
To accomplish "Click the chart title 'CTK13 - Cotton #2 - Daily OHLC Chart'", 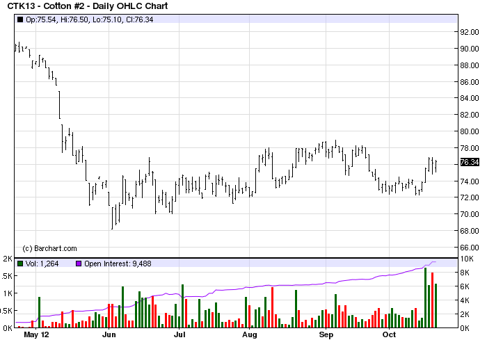I will [x=88, y=6].
